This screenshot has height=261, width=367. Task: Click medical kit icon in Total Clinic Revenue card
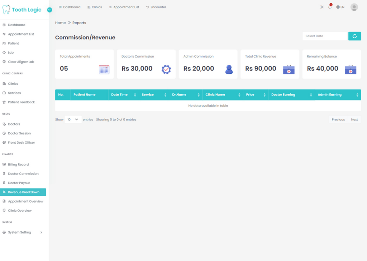click(289, 70)
